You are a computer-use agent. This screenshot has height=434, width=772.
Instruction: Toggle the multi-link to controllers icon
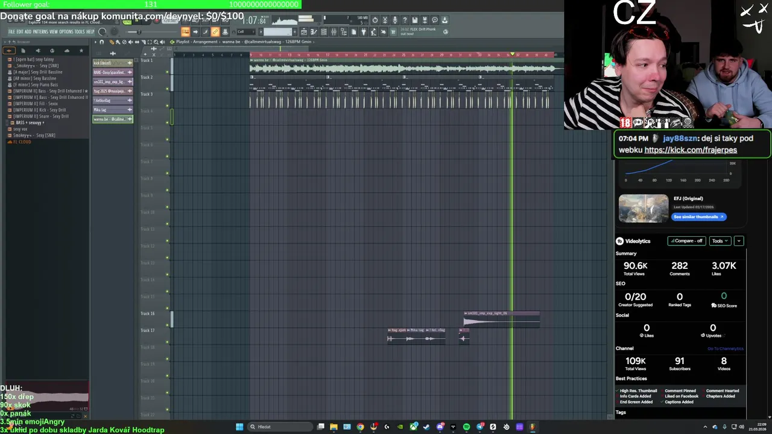pos(215,31)
